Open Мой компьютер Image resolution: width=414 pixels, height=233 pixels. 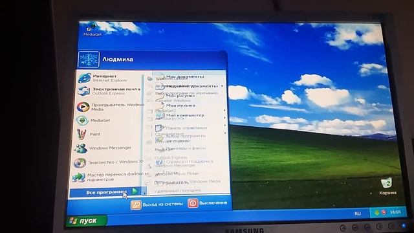coord(185,115)
